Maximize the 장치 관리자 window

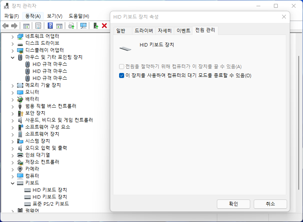(276, 6)
